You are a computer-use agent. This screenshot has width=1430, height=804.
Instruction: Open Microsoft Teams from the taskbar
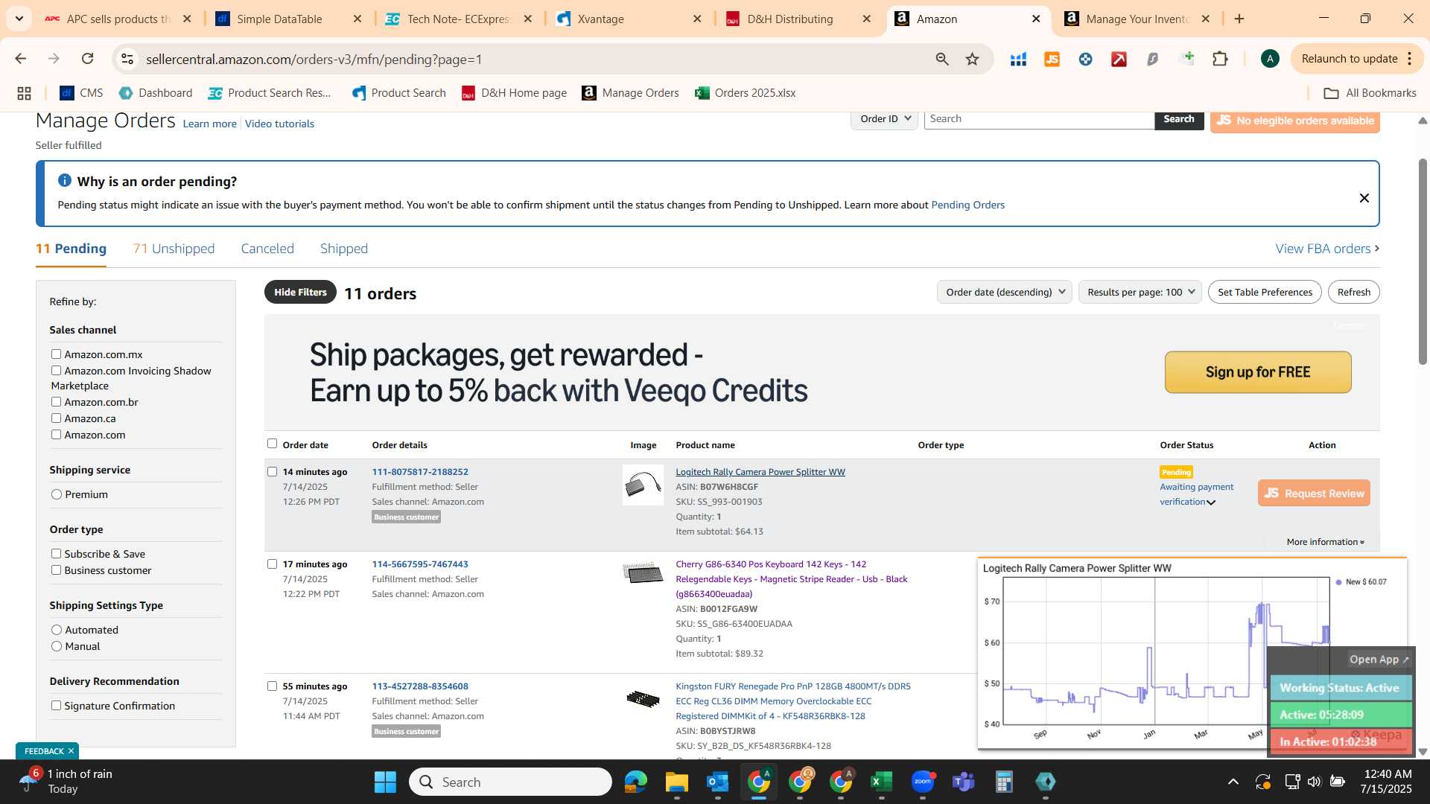click(964, 782)
